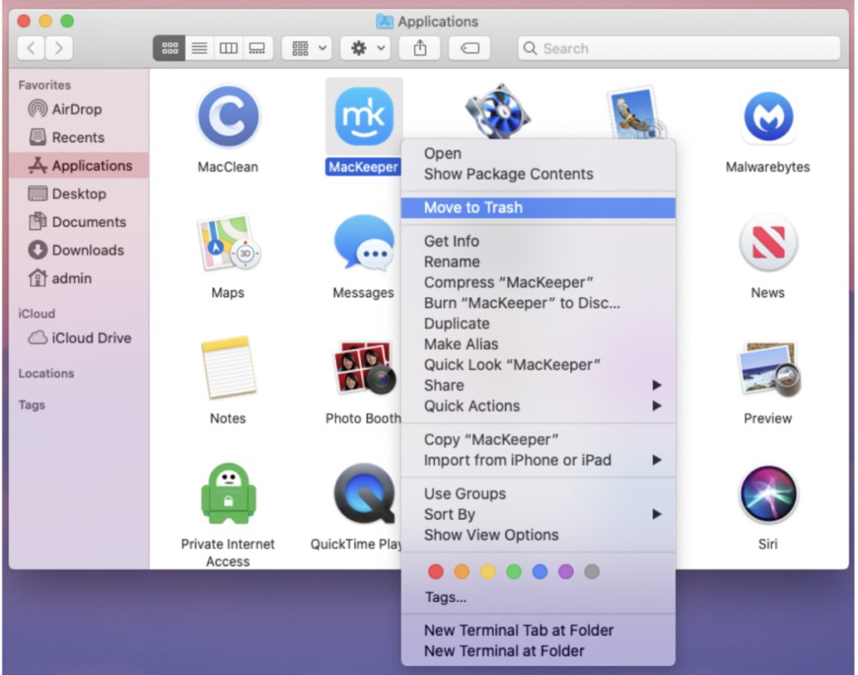Open Desktop in the sidebar
The width and height of the screenshot is (858, 675).
[79, 193]
